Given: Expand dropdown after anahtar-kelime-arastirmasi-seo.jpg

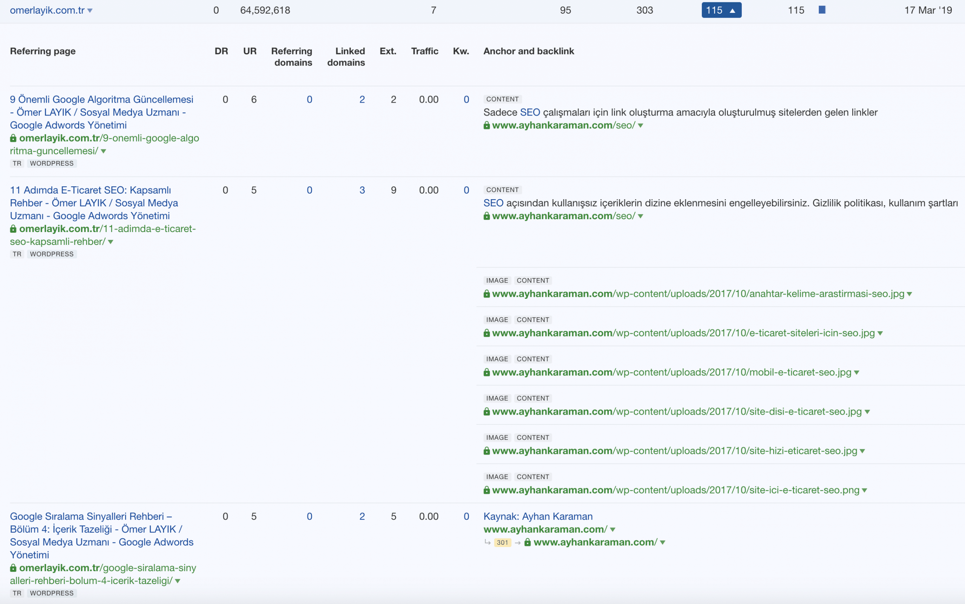Looking at the screenshot, I should coord(910,294).
